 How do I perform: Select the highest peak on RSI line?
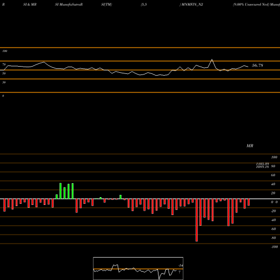(x=212, y=59)
